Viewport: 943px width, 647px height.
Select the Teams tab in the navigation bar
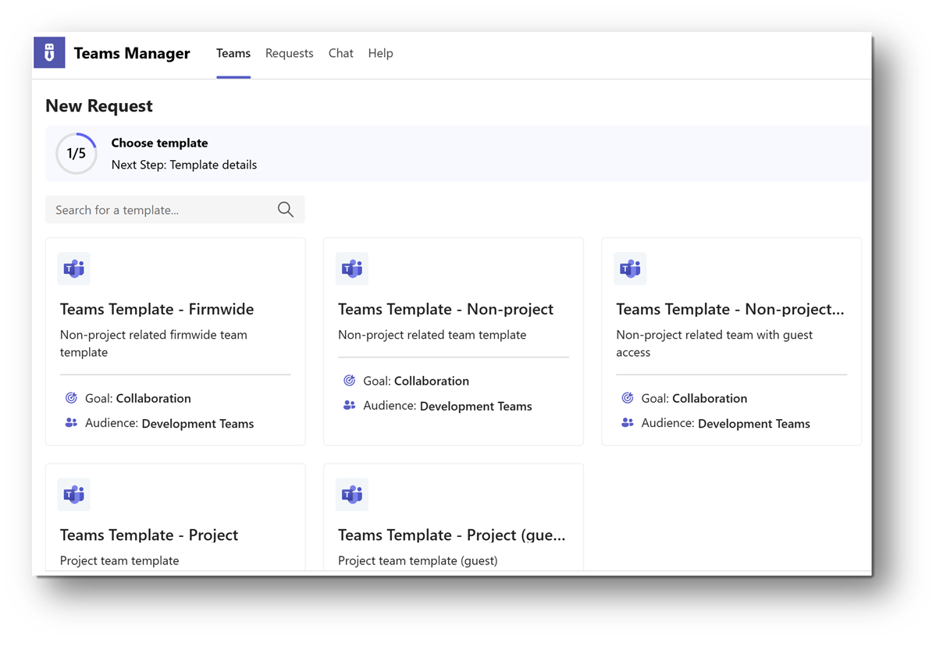pos(233,53)
